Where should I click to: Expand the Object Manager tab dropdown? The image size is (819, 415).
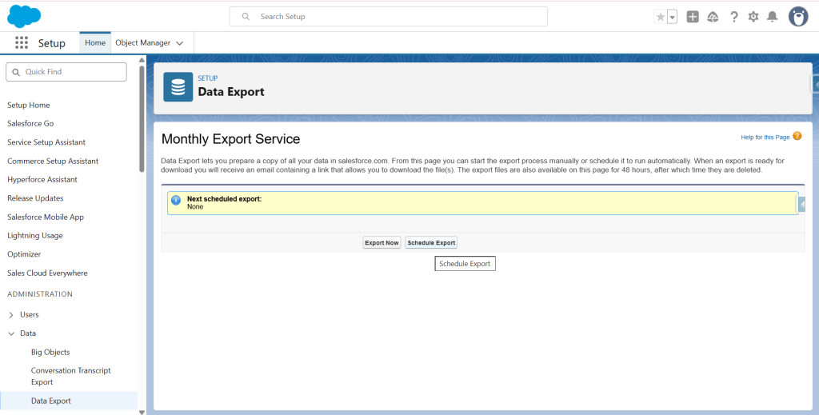(180, 43)
